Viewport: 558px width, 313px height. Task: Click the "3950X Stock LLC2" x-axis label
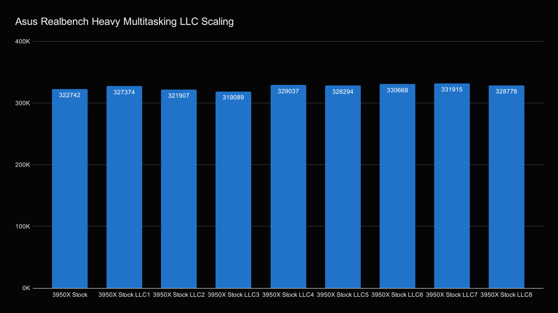tap(179, 295)
